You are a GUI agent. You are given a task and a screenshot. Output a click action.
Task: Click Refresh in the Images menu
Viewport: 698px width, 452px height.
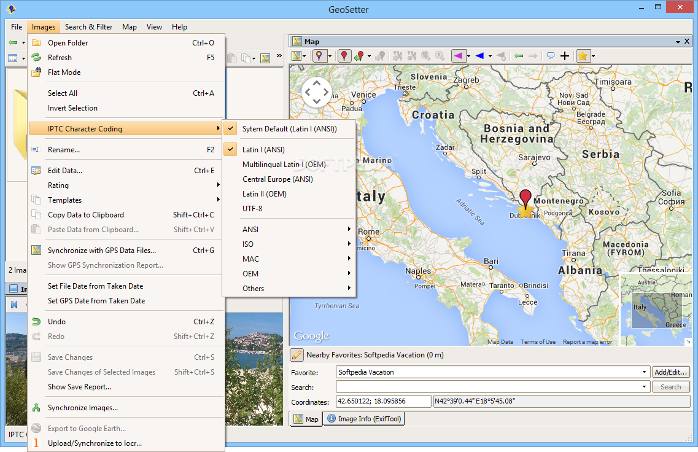point(125,58)
